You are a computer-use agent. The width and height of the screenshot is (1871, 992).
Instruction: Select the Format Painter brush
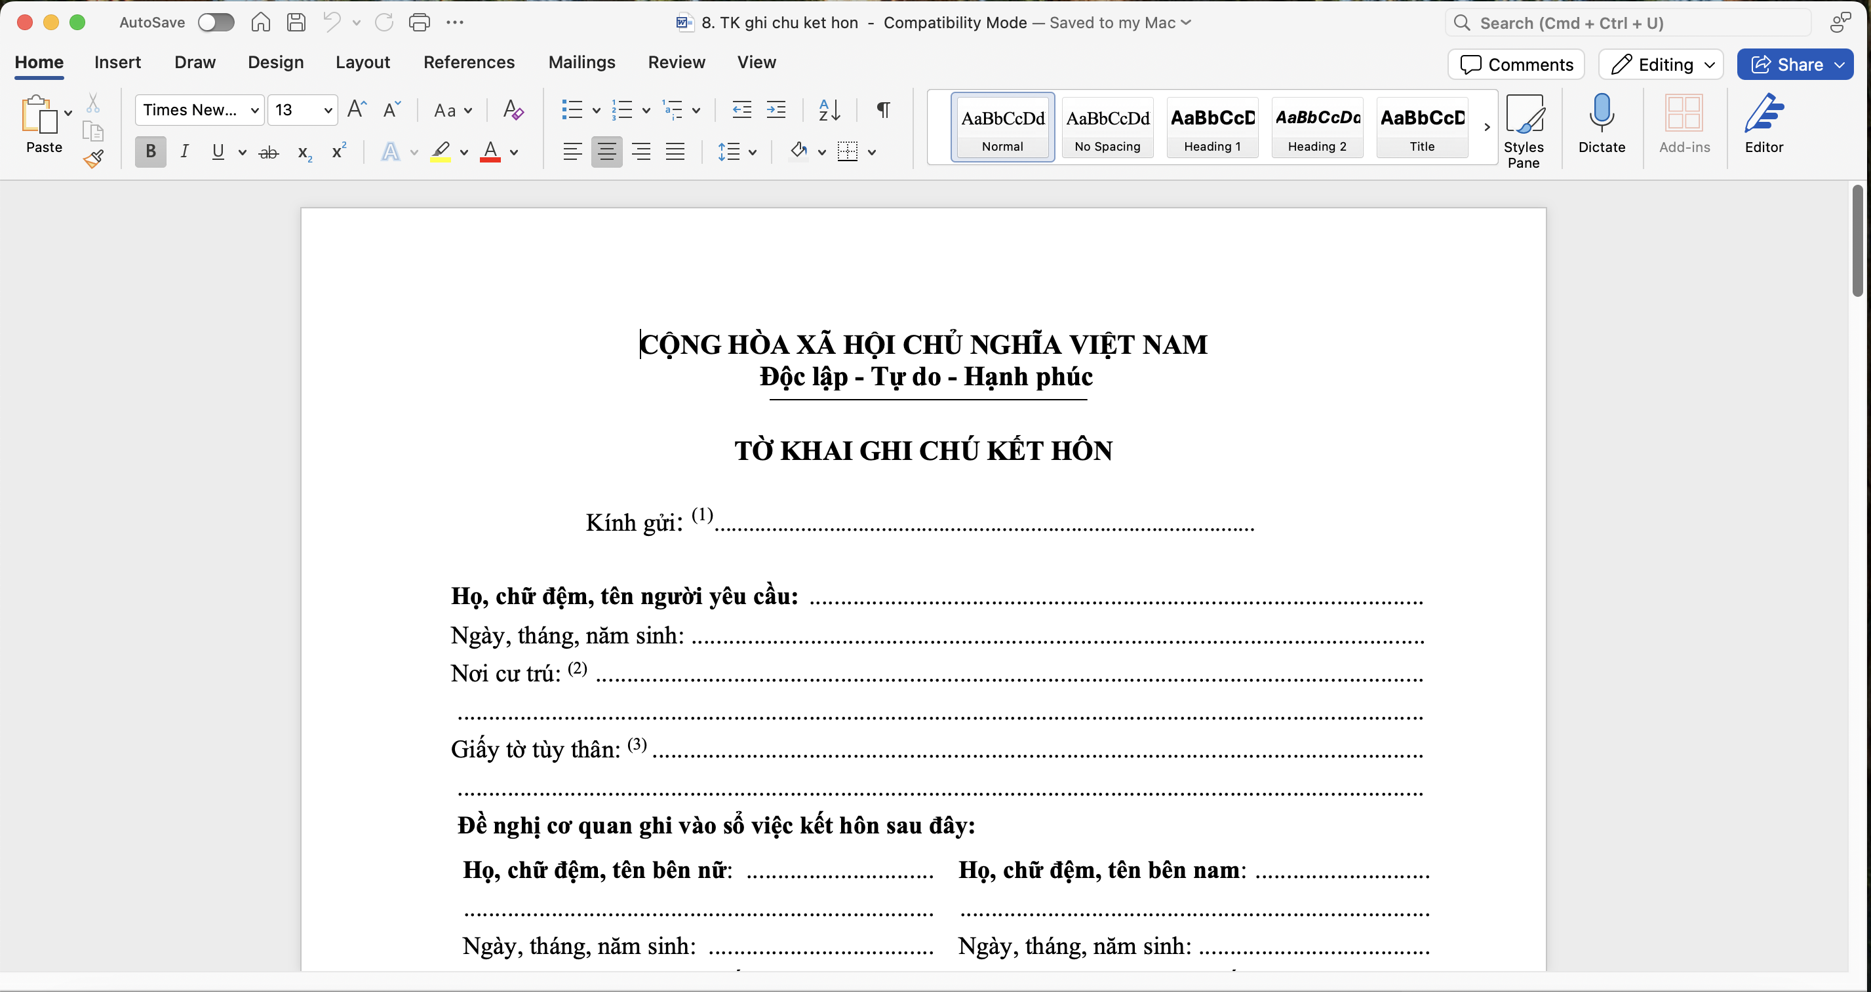[93, 159]
